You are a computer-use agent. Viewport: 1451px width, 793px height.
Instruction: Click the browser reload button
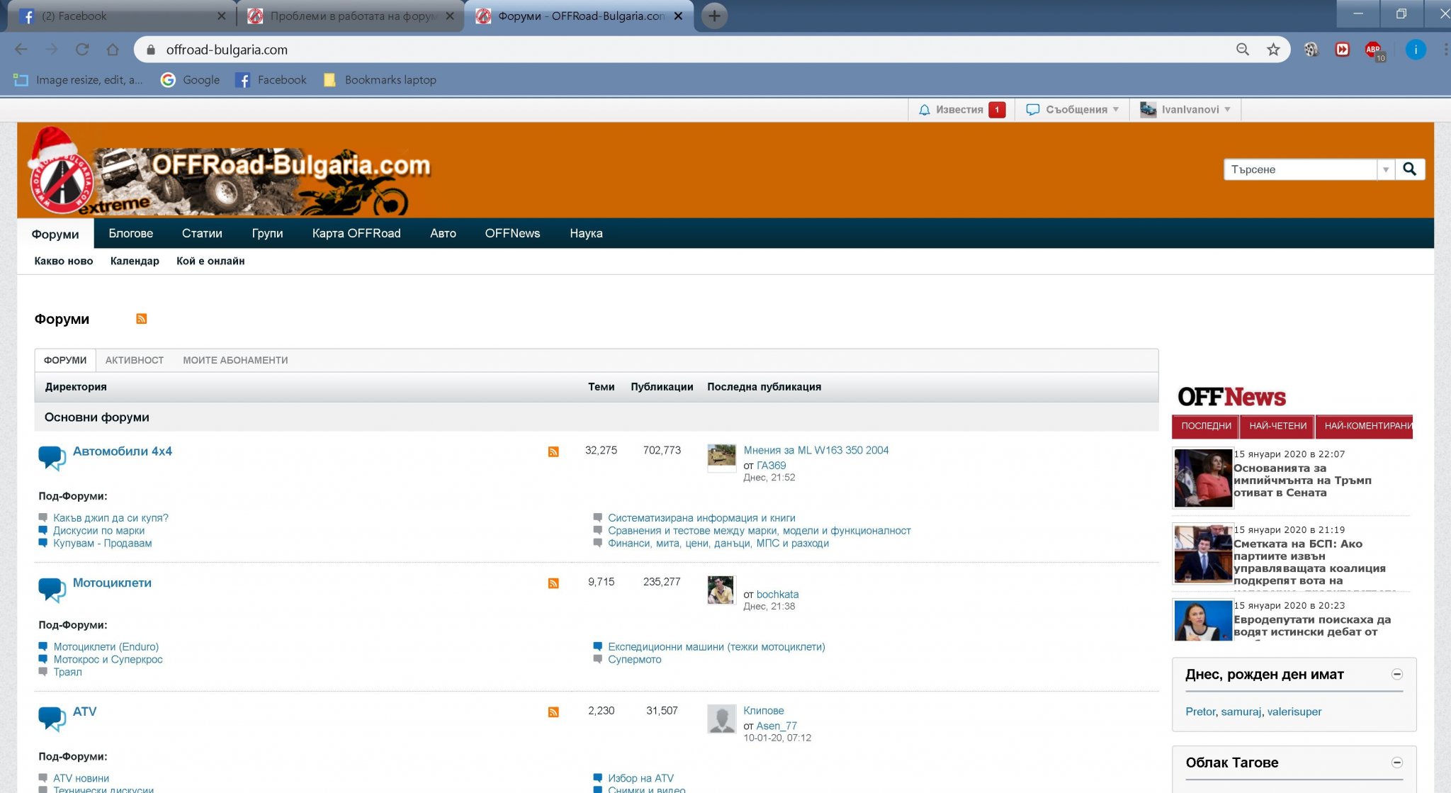coord(82,50)
